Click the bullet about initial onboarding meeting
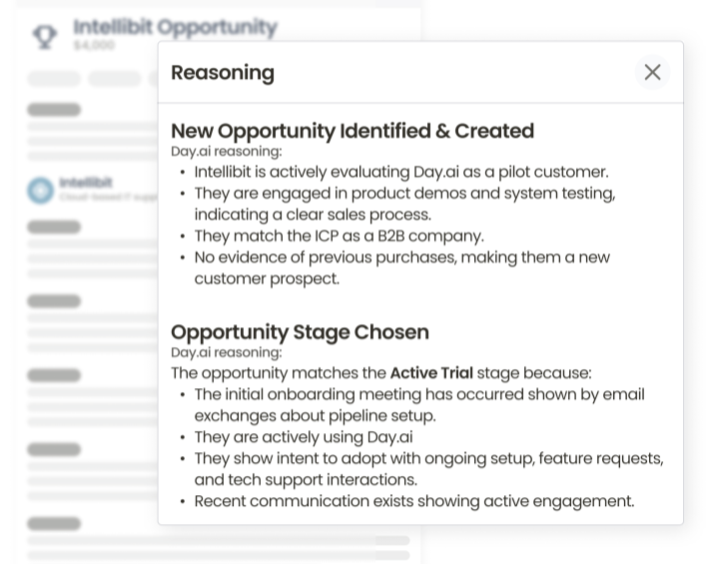Image resolution: width=706 pixels, height=564 pixels. tap(419, 404)
